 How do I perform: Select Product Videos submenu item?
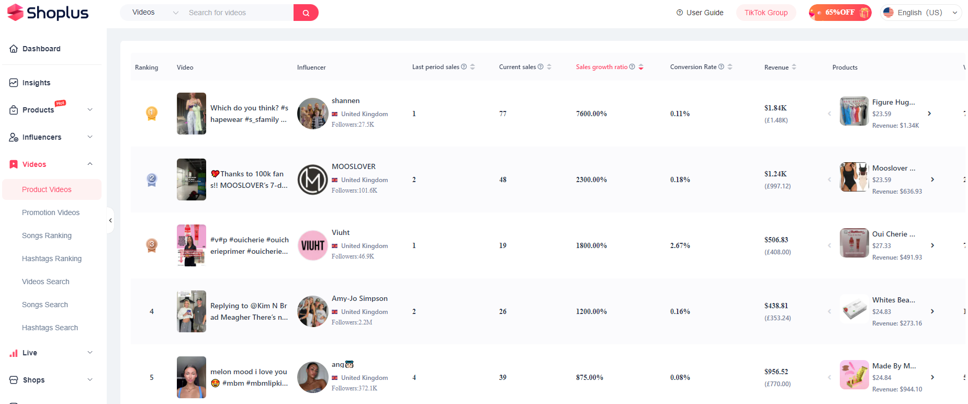point(52,189)
